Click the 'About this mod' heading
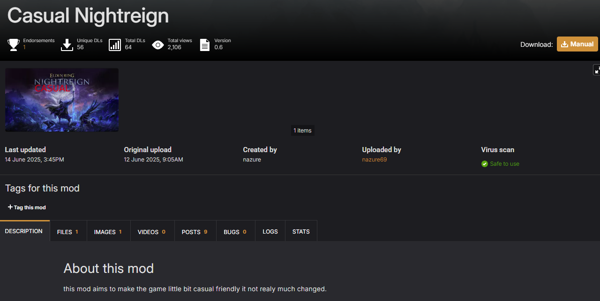 tap(109, 268)
